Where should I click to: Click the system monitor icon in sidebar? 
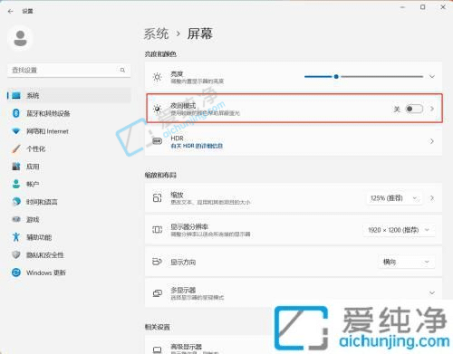click(x=16, y=96)
